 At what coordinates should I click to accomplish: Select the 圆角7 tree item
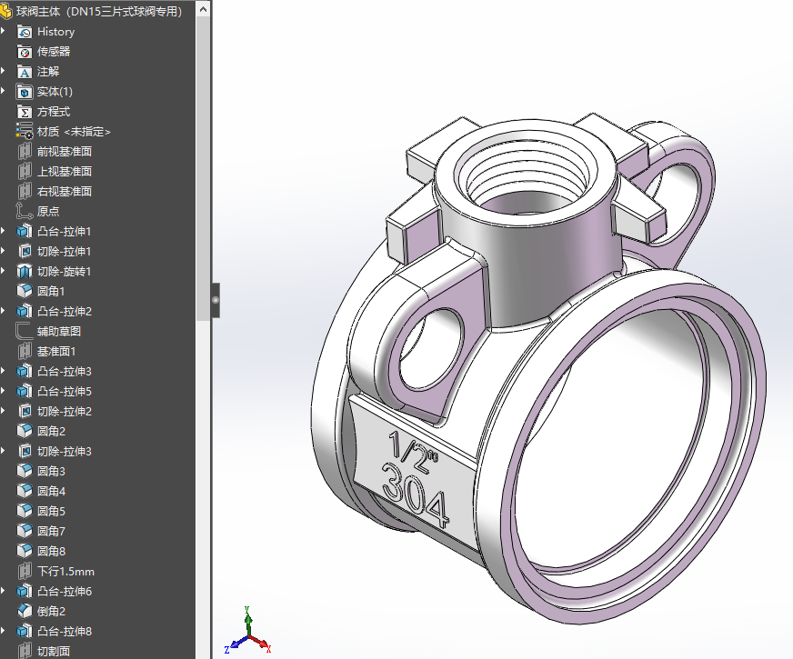coord(51,531)
